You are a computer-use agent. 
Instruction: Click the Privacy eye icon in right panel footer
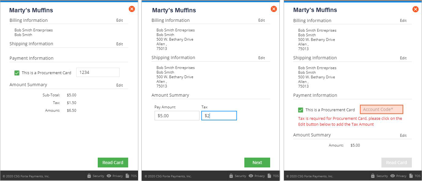click(392, 176)
